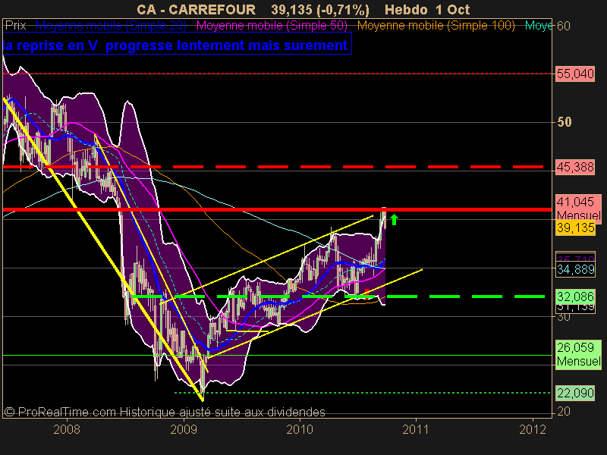Click the 50 price axis tick

click(x=564, y=122)
